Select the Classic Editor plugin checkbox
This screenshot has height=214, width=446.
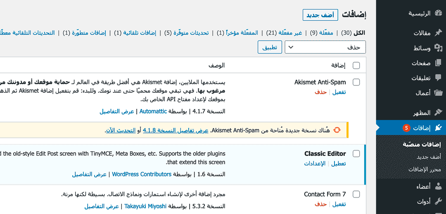point(356,154)
